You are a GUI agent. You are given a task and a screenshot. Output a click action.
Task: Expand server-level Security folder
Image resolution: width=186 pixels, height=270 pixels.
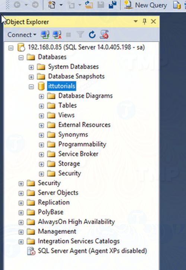(21, 184)
